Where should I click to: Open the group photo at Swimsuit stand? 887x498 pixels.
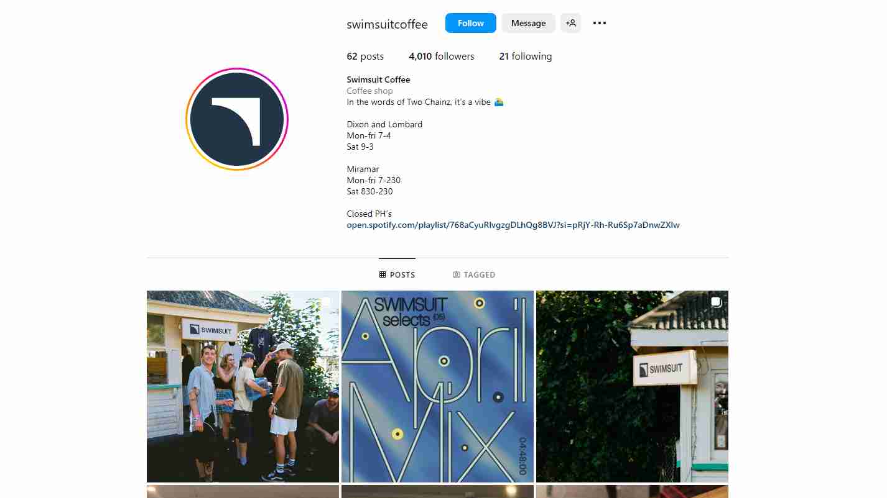(x=243, y=386)
